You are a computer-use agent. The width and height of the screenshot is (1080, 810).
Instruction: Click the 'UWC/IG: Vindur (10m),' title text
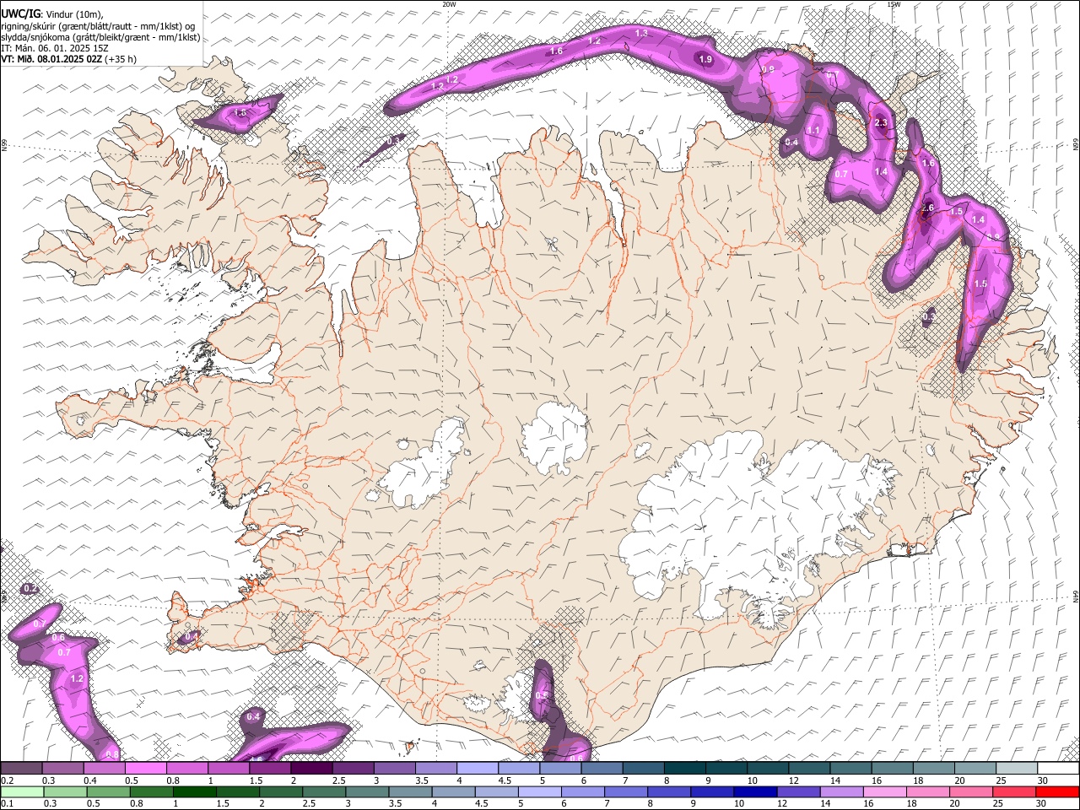point(51,13)
